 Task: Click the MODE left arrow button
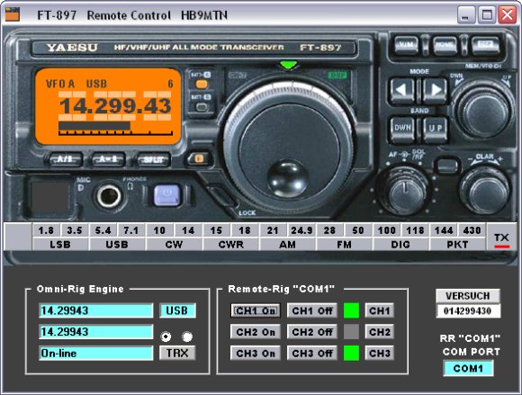tap(401, 90)
